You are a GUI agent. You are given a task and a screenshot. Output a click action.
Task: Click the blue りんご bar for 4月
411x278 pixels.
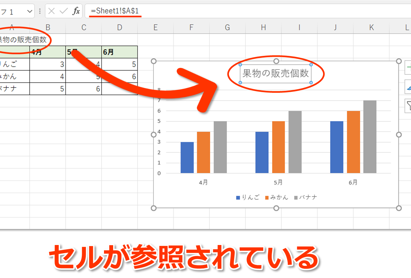187,157
